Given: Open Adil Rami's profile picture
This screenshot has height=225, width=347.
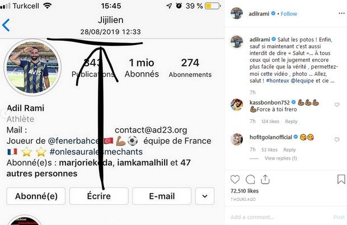Looking at the screenshot, I should pyautogui.click(x=32, y=67).
